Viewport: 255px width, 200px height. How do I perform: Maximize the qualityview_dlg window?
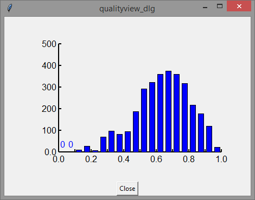click(220, 6)
